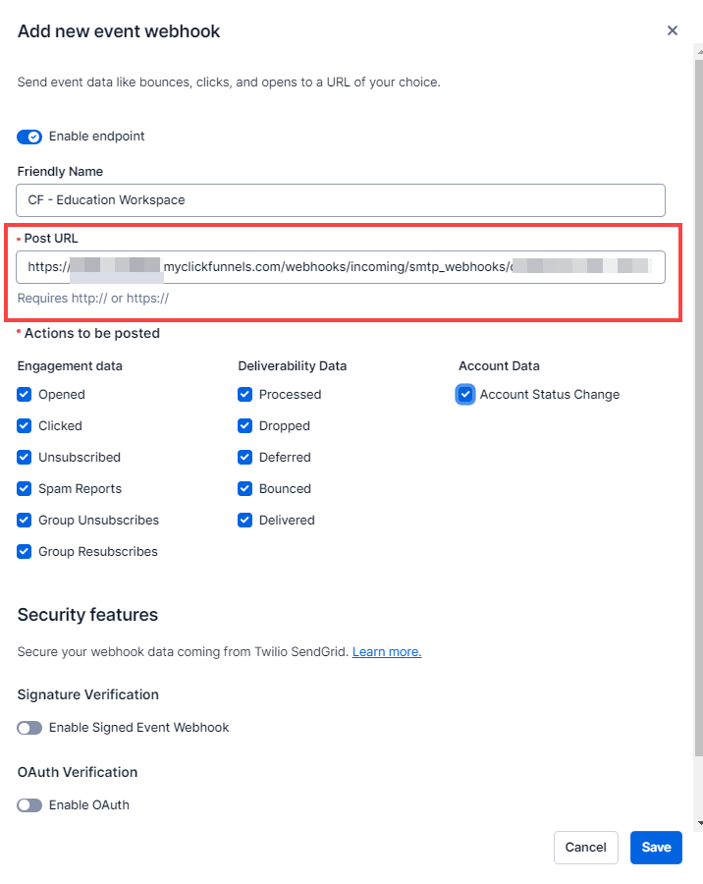This screenshot has height=884, width=703.
Task: Toggle the Unsubscribed checkbox off
Action: [x=25, y=457]
